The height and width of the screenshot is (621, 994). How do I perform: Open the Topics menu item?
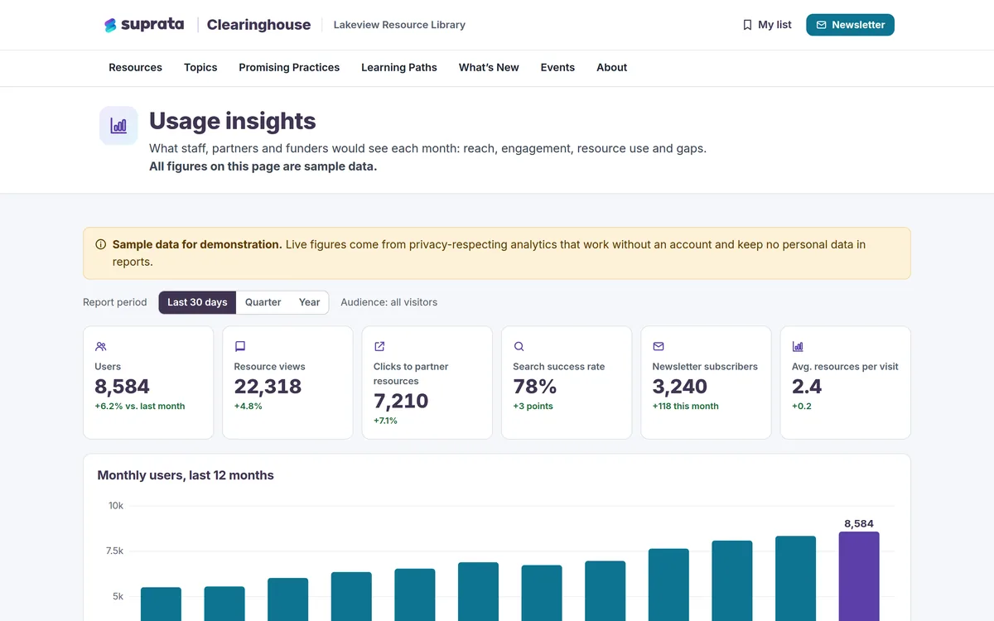pyautogui.click(x=200, y=68)
